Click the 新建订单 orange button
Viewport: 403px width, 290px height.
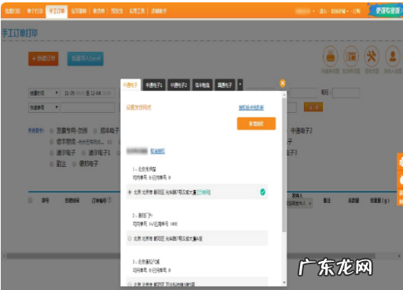pyautogui.click(x=43, y=59)
